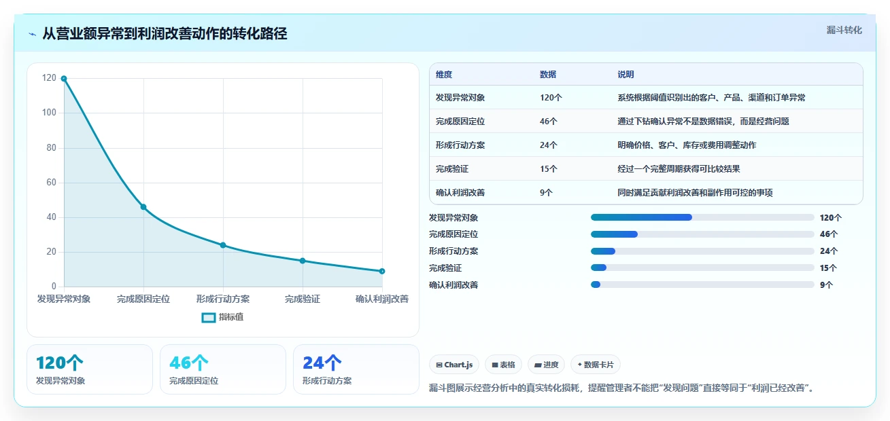Click progress value 46个
The width and height of the screenshot is (890, 421).
tap(829, 234)
